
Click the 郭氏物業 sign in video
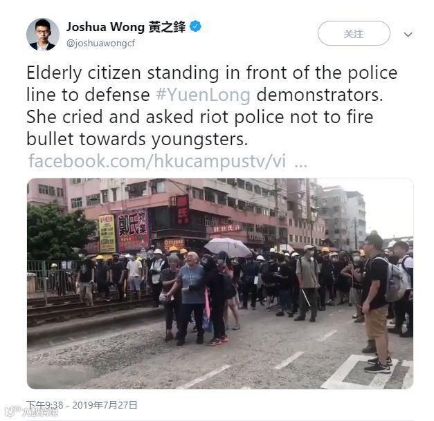click(x=133, y=230)
